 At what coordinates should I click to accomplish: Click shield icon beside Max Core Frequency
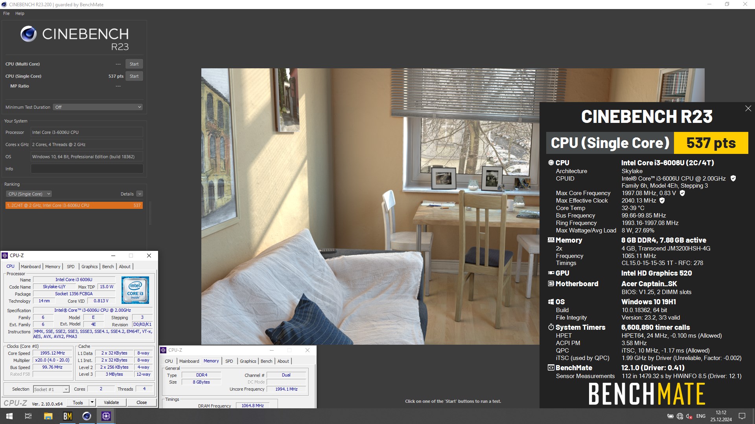(682, 193)
